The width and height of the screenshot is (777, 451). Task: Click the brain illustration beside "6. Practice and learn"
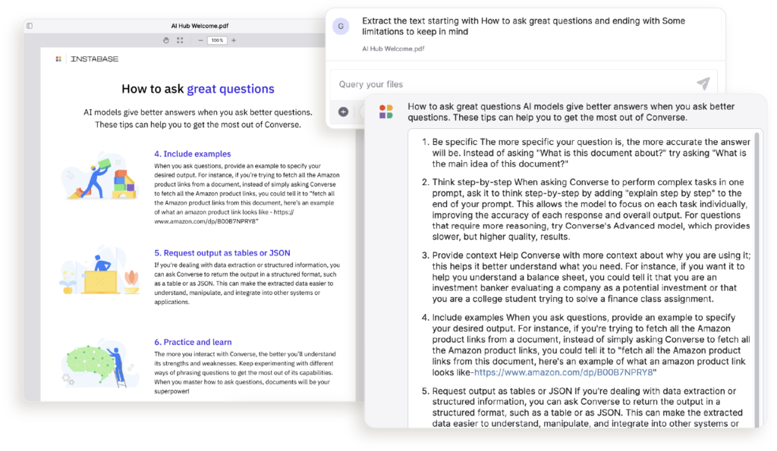coord(99,363)
